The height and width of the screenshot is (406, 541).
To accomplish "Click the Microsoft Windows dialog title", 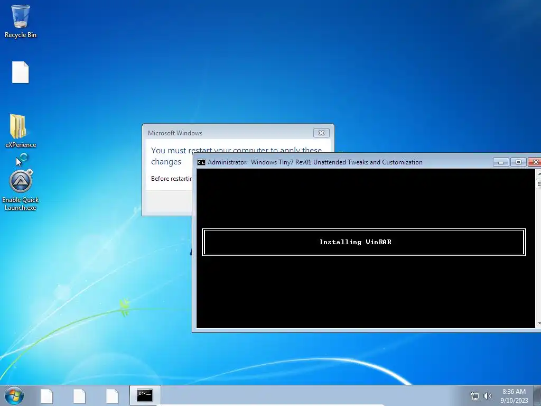I will (x=175, y=133).
